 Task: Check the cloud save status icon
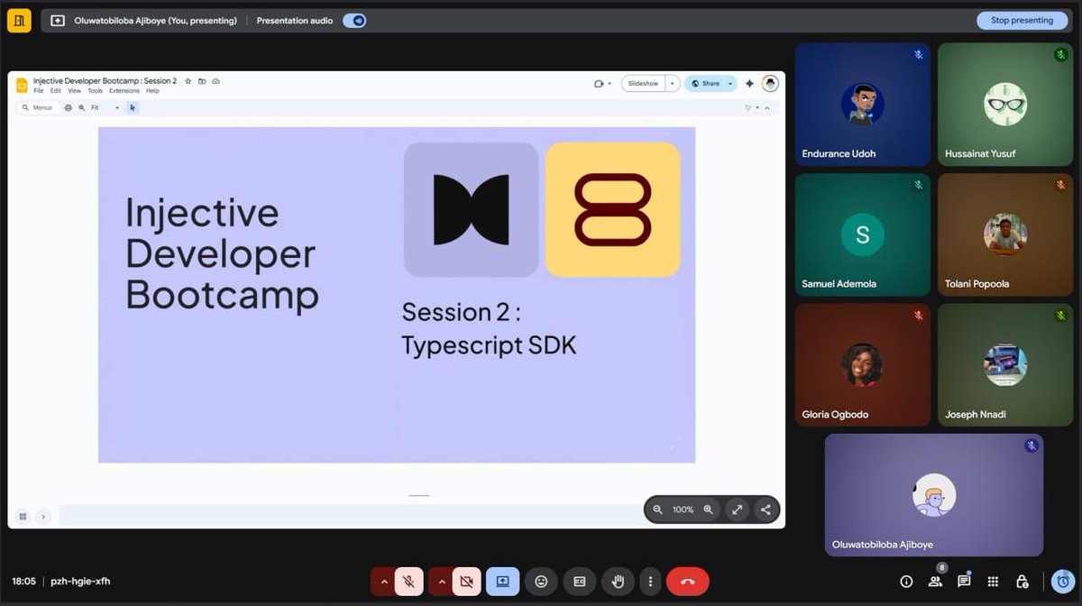215,81
